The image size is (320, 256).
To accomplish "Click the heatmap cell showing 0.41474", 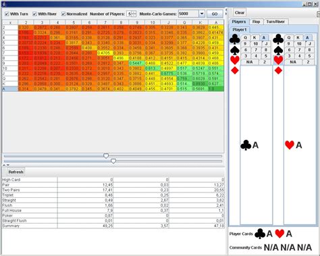I will pyautogui.click(x=216, y=32).
